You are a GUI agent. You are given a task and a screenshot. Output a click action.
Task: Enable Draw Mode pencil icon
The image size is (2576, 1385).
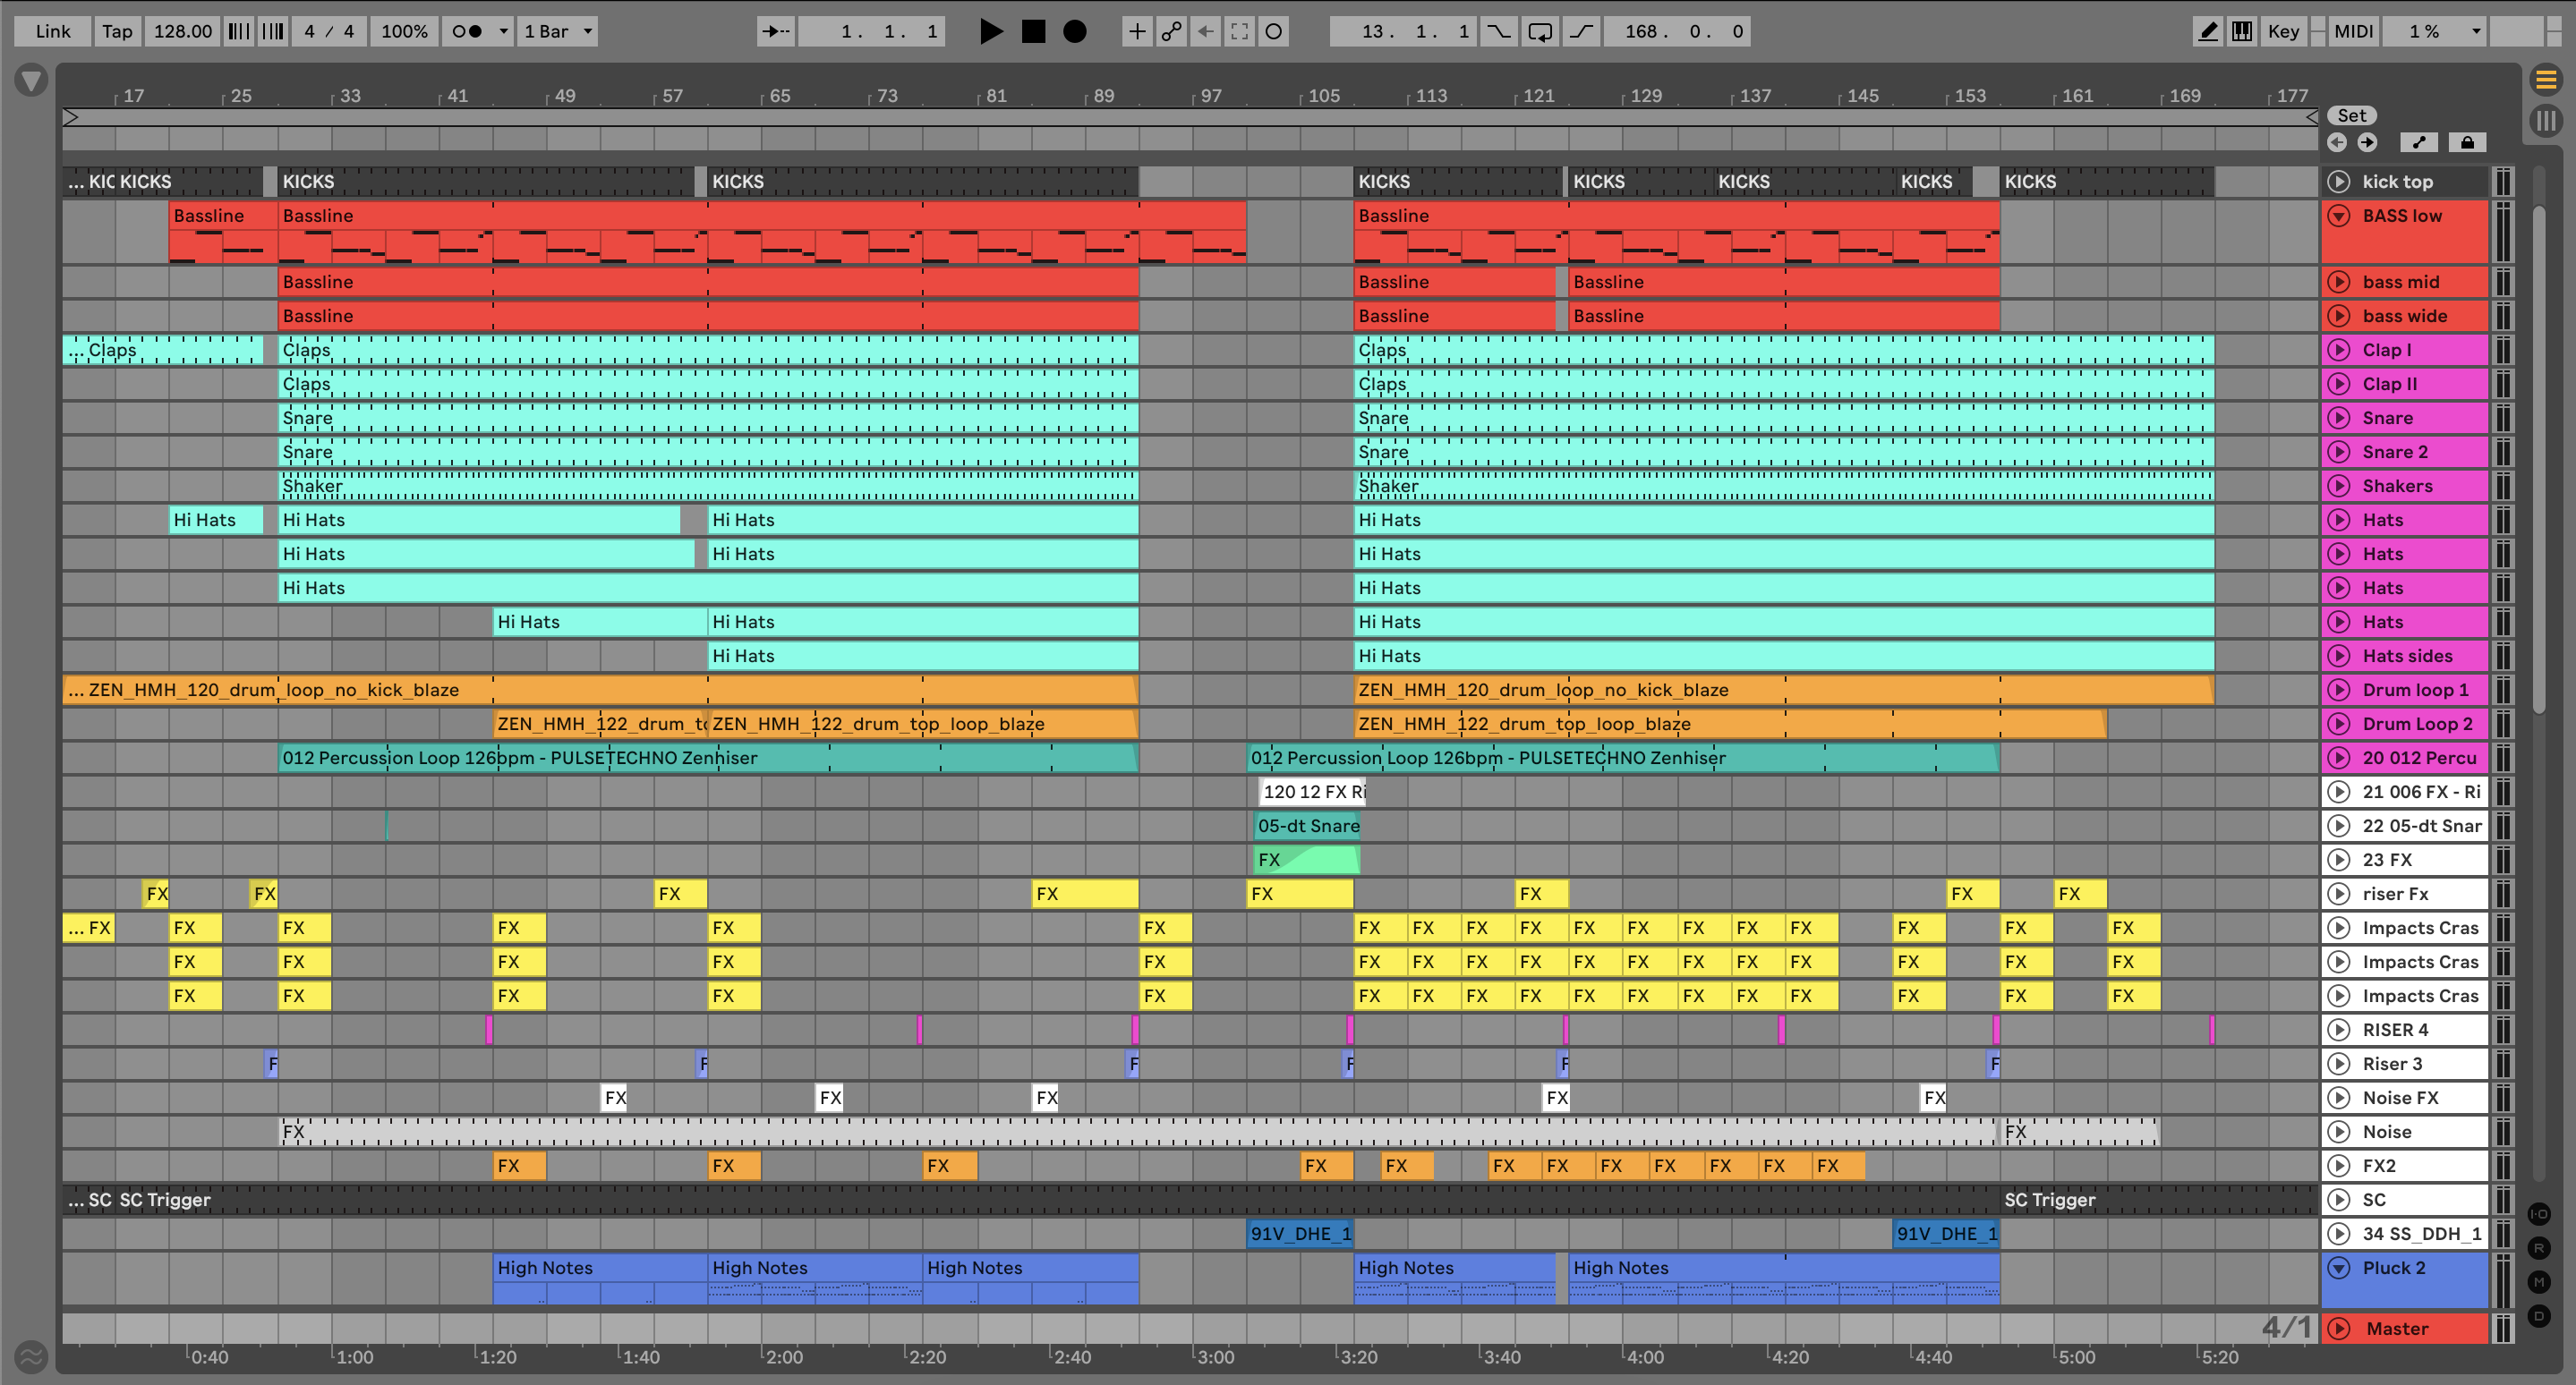point(2207,31)
